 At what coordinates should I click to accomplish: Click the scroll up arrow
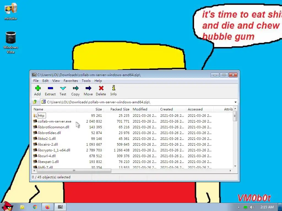click(x=235, y=109)
